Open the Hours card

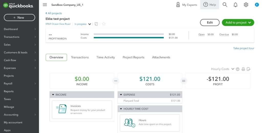(150, 123)
